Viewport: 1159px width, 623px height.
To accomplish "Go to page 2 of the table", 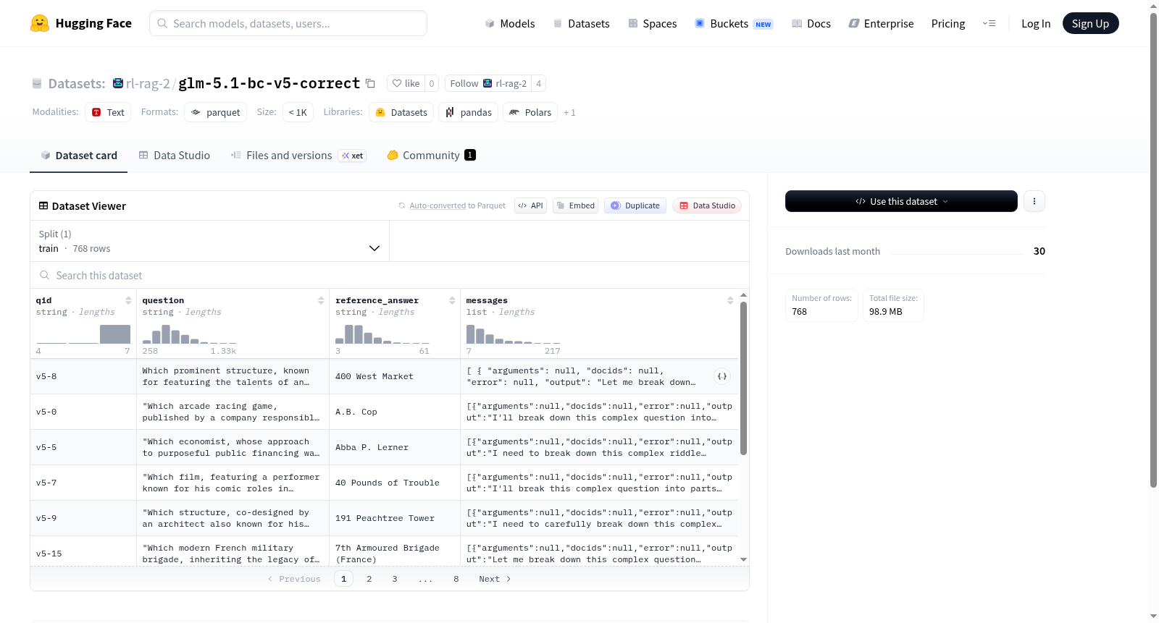I will [x=369, y=579].
